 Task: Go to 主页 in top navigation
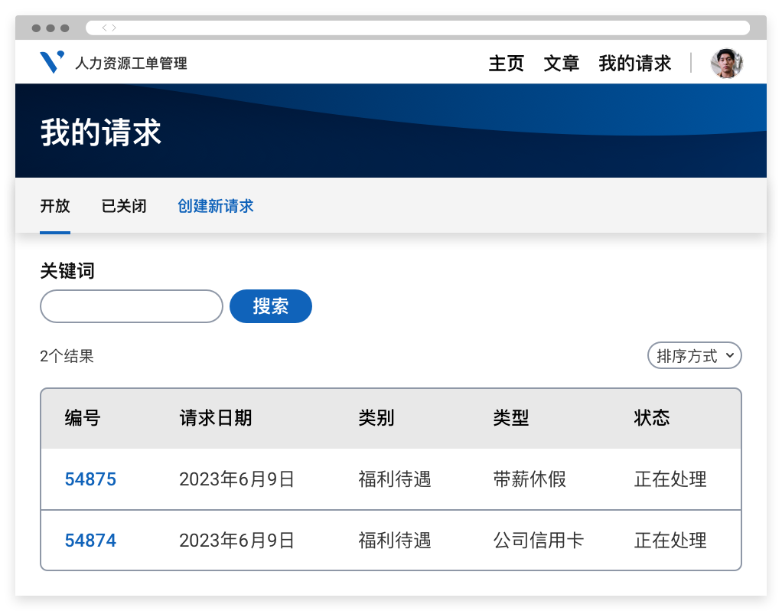(506, 64)
